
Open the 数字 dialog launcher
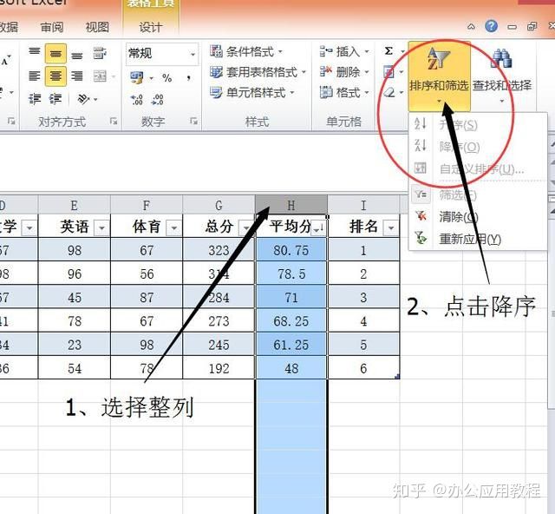point(193,122)
